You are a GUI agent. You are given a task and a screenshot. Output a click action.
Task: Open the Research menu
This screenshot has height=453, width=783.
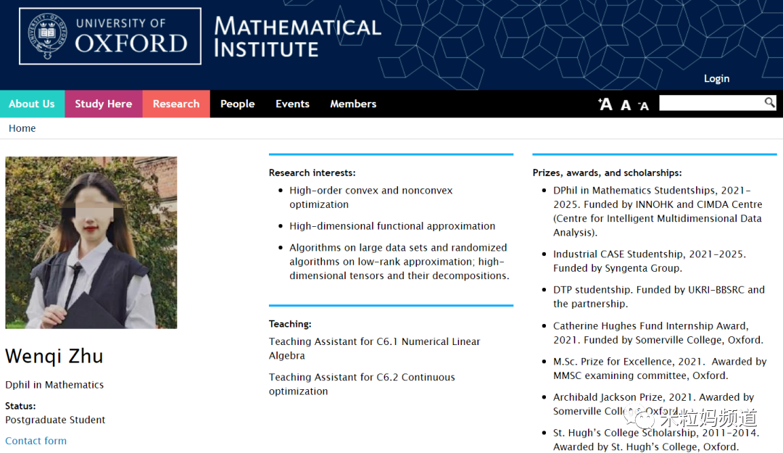(x=176, y=104)
